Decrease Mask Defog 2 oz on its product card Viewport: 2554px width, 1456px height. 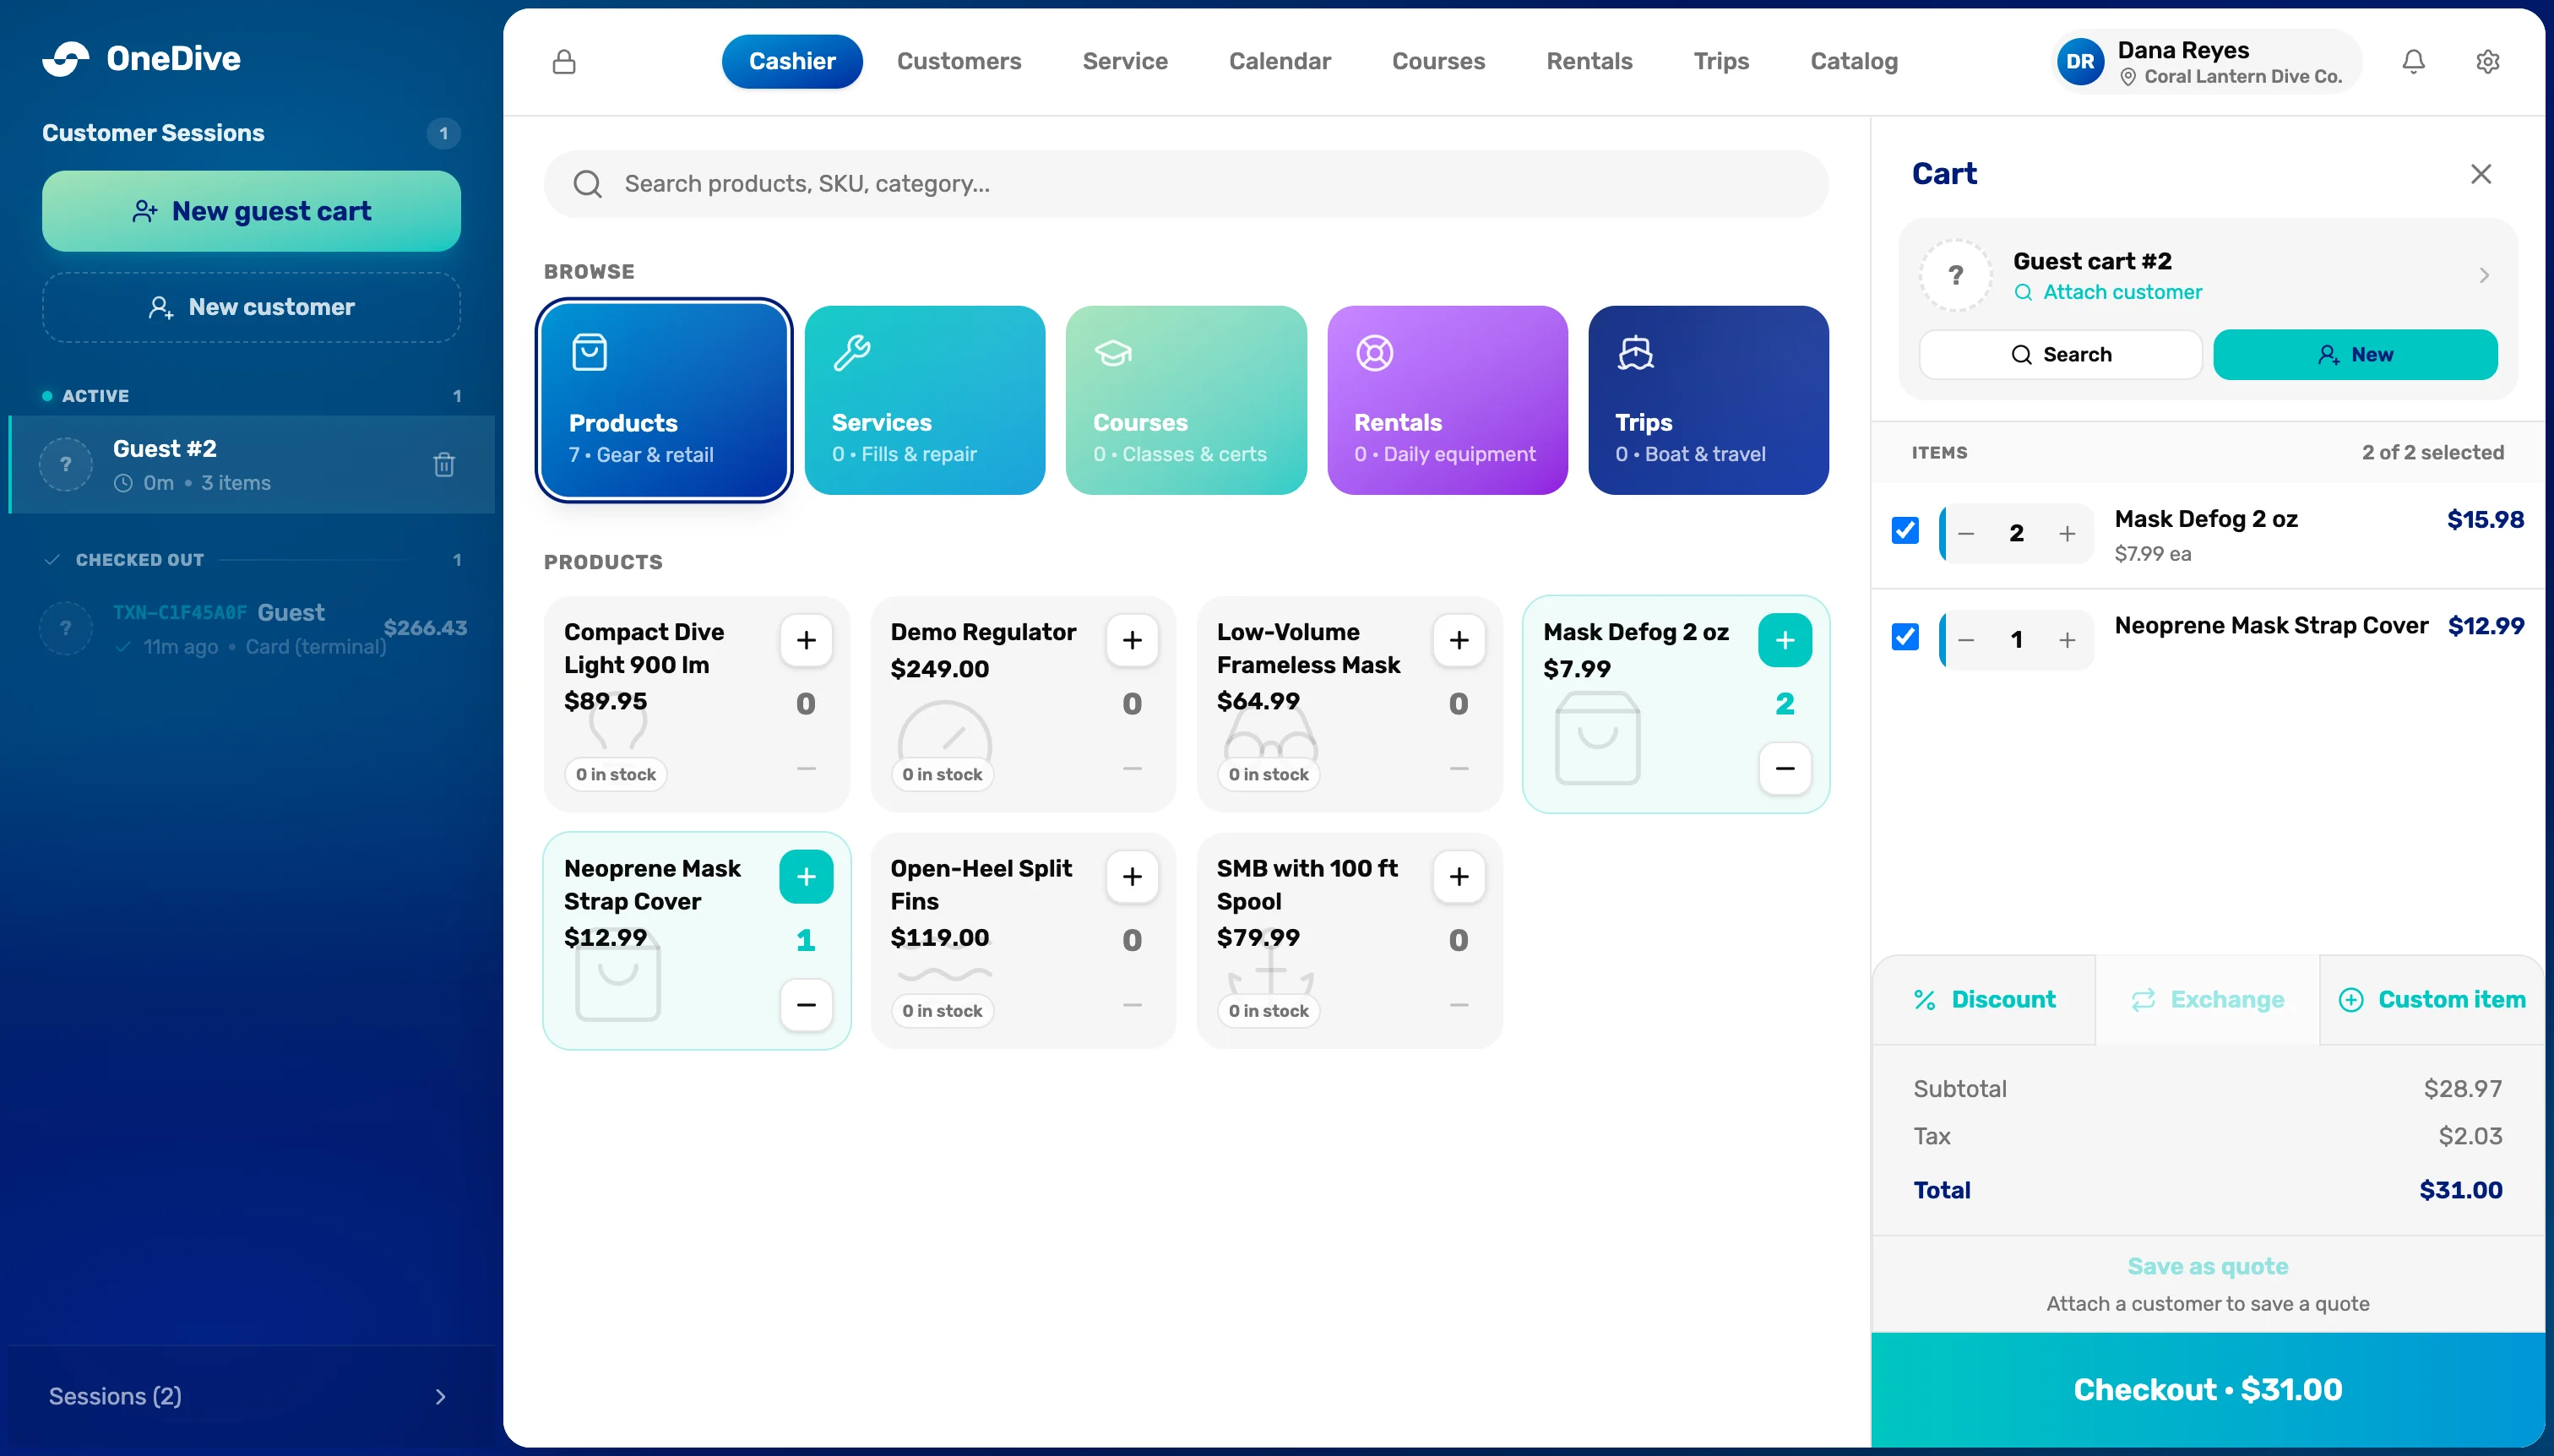(1785, 769)
